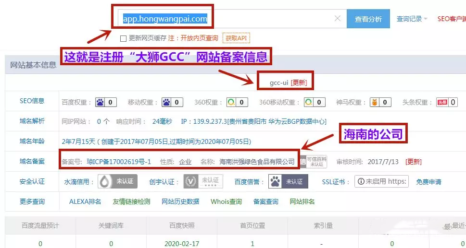Click the 网站基本信息 section heading
The width and height of the screenshot is (466, 248).
point(33,65)
